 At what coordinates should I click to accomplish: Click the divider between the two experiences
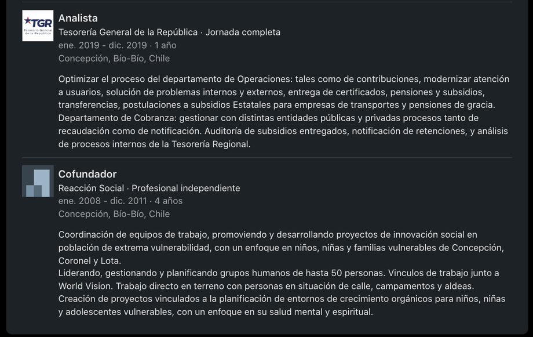266,157
